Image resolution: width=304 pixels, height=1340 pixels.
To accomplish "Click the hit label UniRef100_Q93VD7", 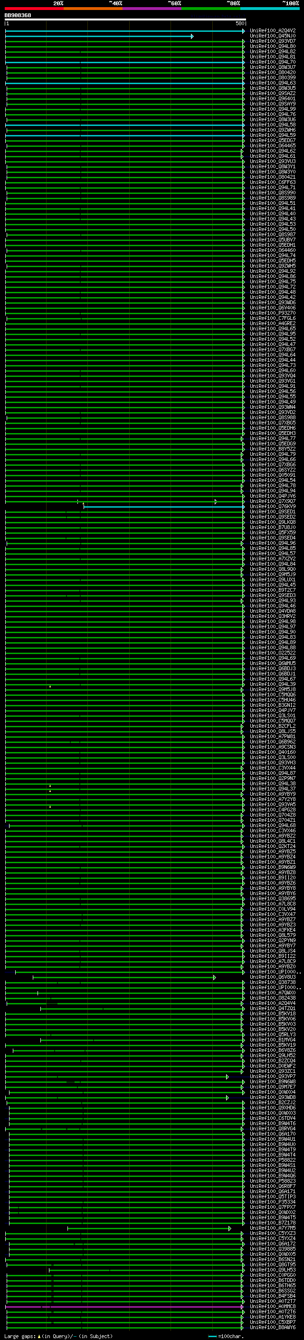I will point(273,41).
